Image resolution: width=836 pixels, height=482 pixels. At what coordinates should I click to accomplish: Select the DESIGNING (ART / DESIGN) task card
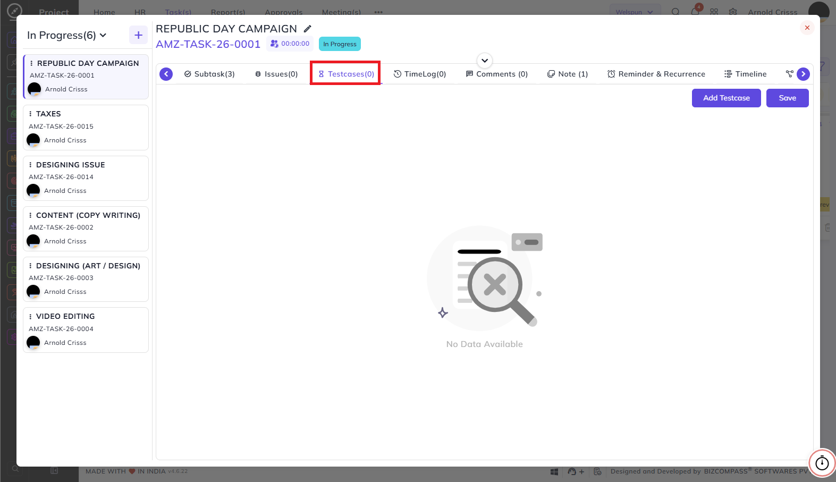pos(86,279)
